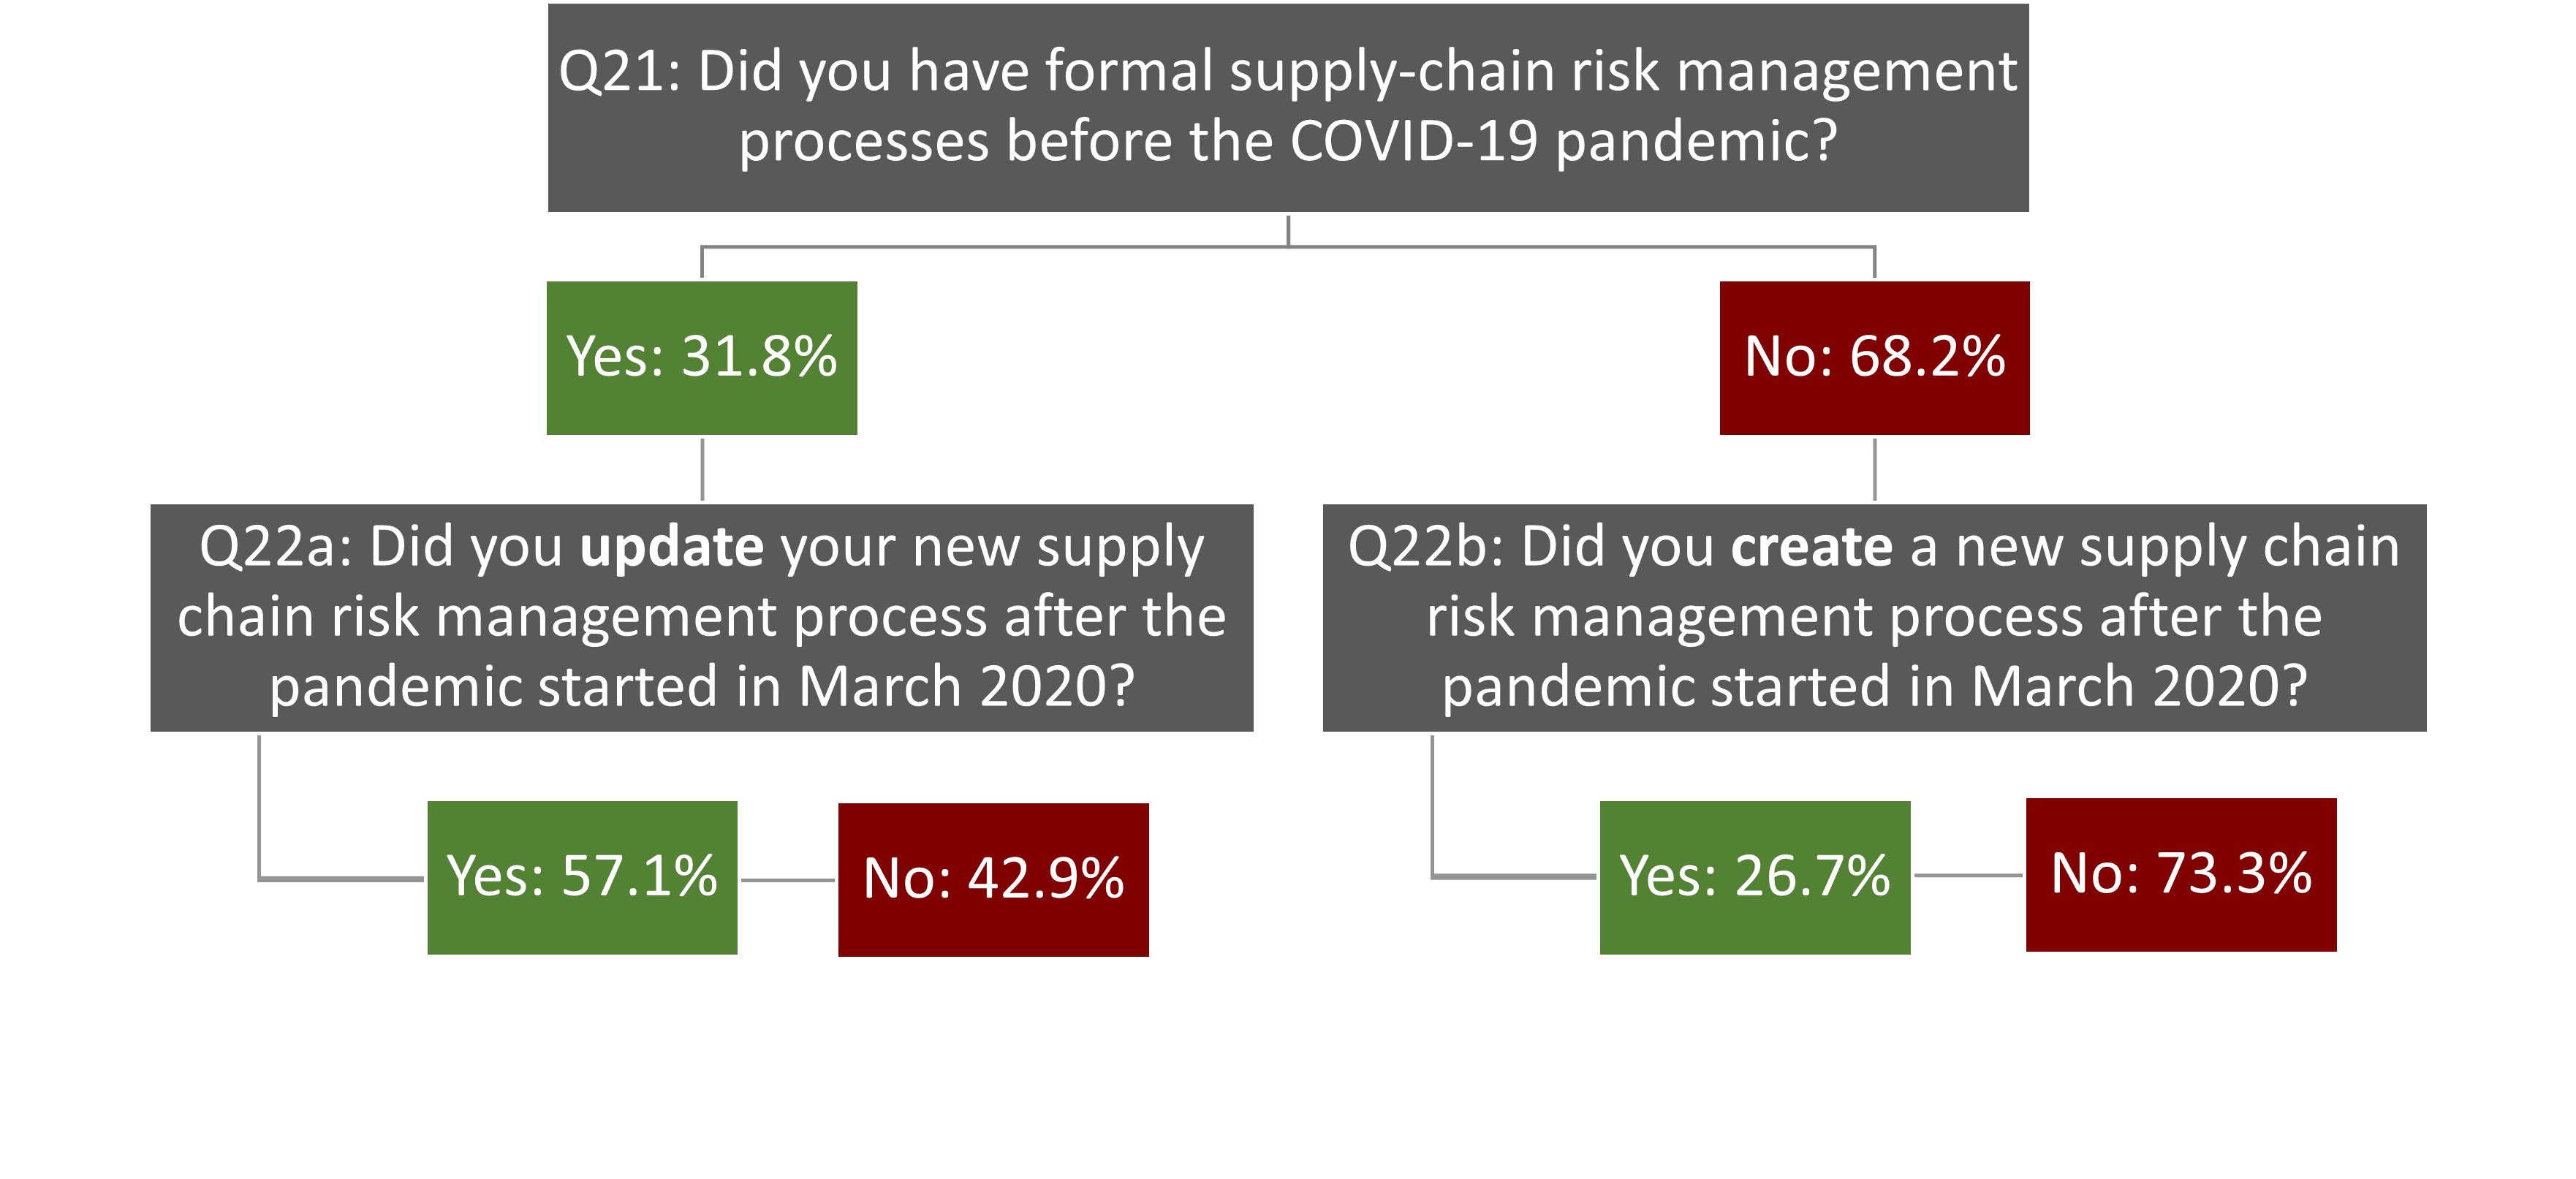The width and height of the screenshot is (2576, 1179).
Task: Select vertical connector below Yes: 31.8% box
Action: click(703, 469)
